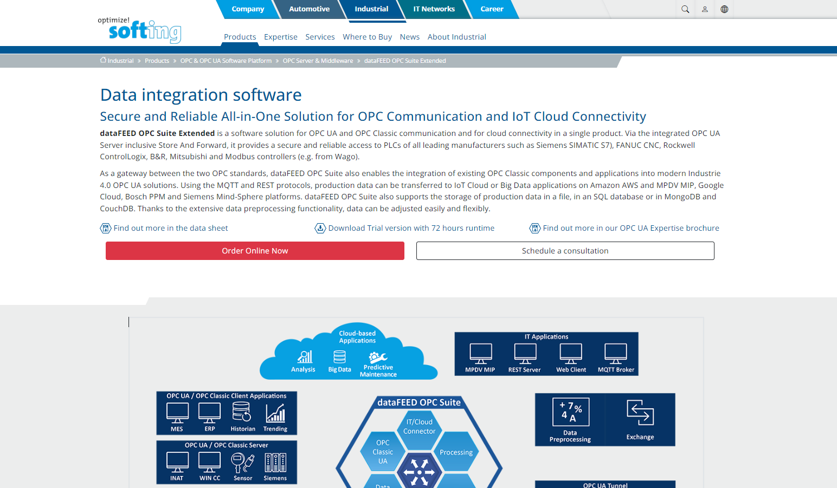Open the user account icon
This screenshot has width=837, height=488.
(705, 9)
